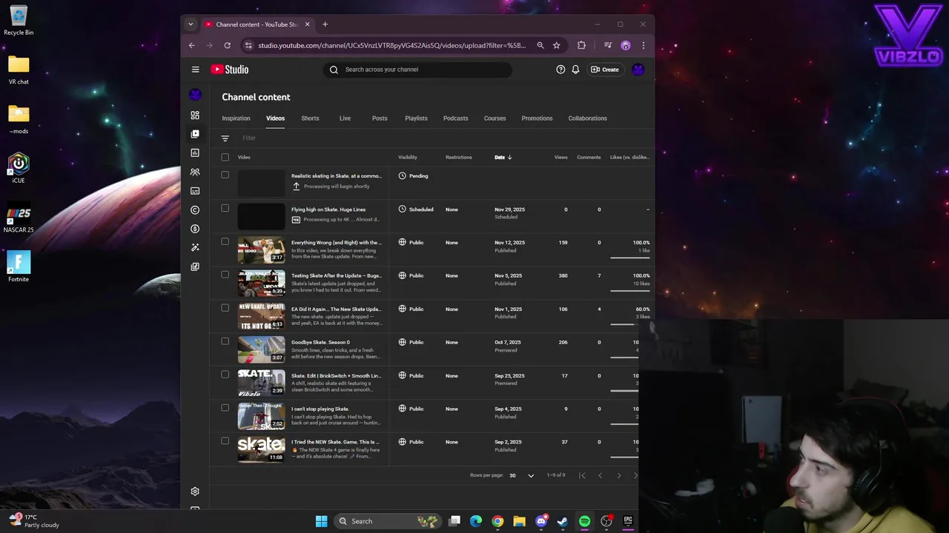Click the channel avatar in the sidebar
The width and height of the screenshot is (949, 533).
pyautogui.click(x=195, y=95)
